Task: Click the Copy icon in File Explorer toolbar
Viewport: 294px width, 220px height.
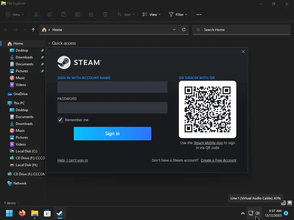Action: [x=50, y=14]
